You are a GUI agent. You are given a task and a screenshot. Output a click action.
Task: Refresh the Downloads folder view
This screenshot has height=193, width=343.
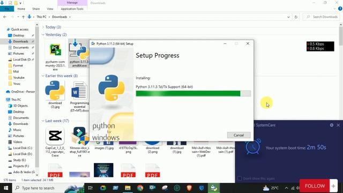coord(296,17)
